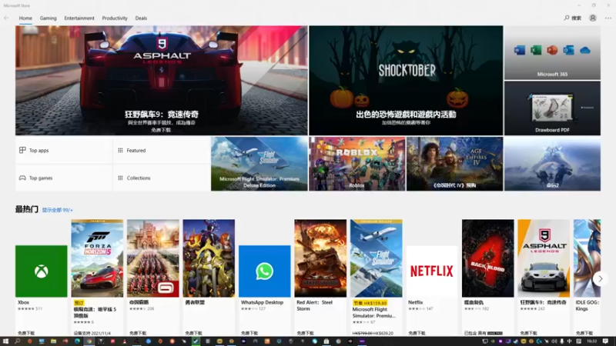The width and height of the screenshot is (616, 346).
Task: Open the 勇者联盟 game cover
Action: point(209,258)
